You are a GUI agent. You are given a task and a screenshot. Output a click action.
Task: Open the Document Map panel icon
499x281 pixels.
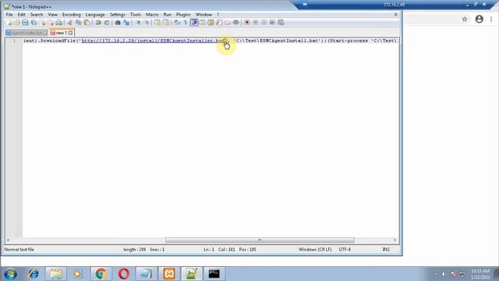point(211,23)
